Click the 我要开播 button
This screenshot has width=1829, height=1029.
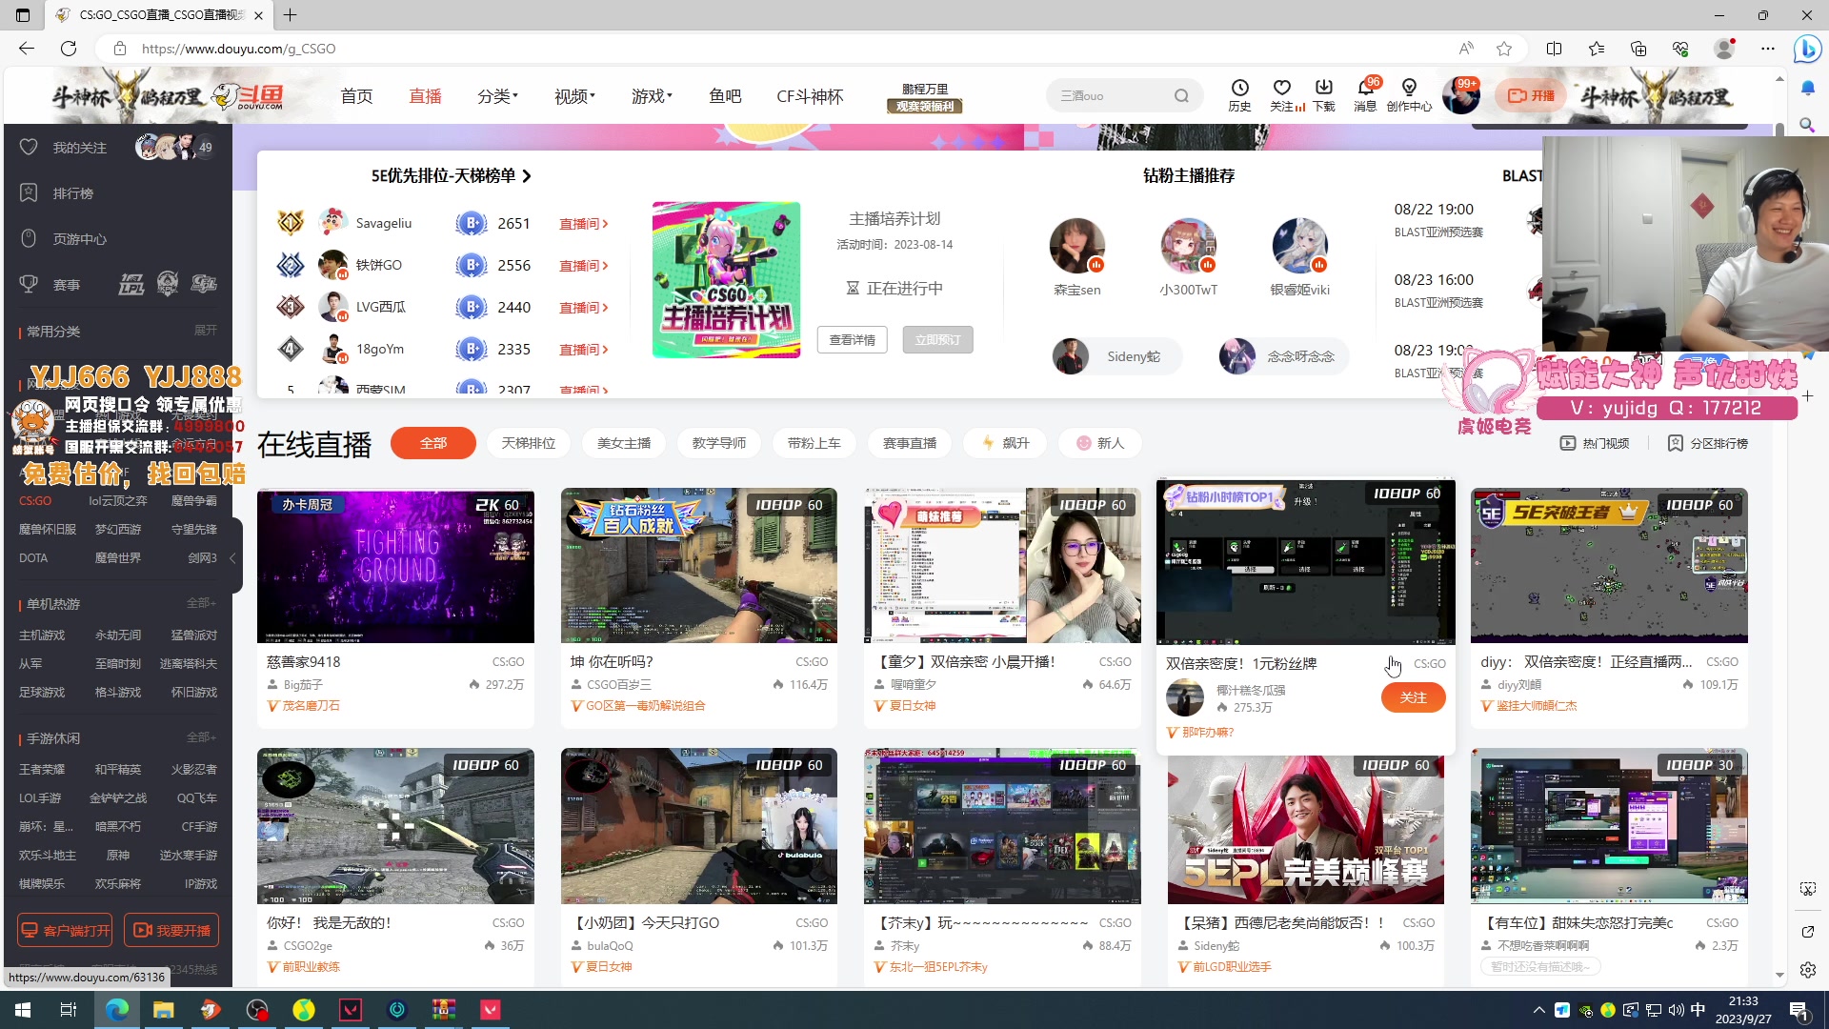click(x=171, y=929)
